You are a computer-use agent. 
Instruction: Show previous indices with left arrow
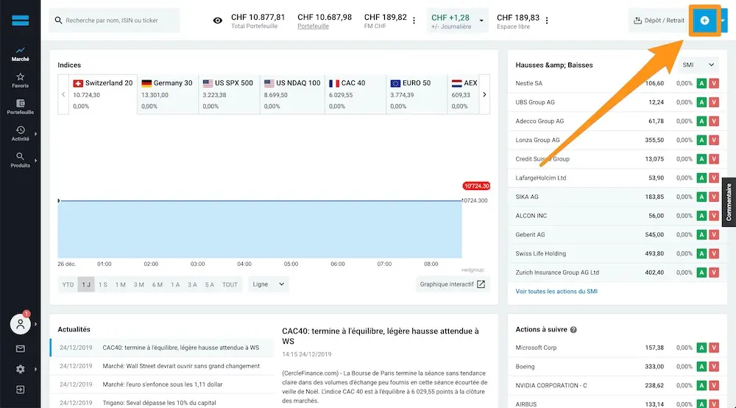[63, 94]
